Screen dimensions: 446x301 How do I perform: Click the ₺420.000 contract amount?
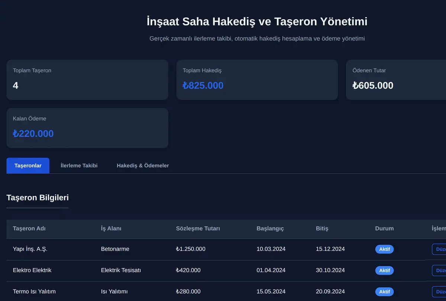(188, 271)
